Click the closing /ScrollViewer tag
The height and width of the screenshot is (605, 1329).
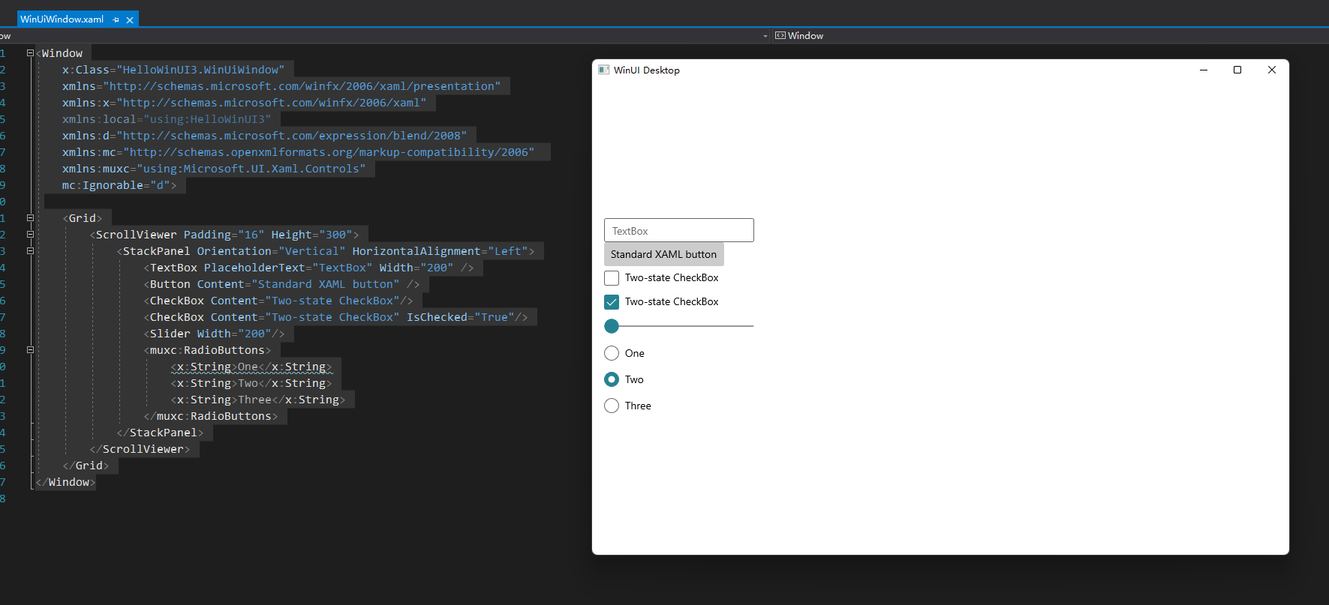[140, 449]
